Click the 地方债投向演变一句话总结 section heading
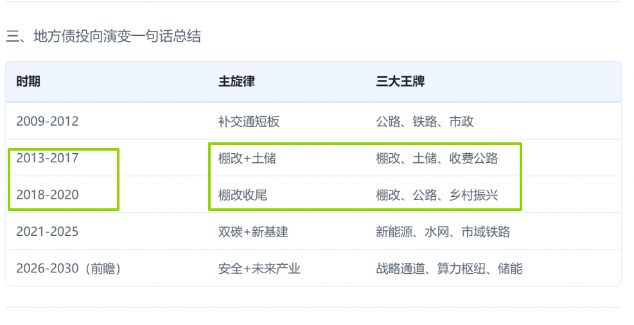The height and width of the screenshot is (325, 634). tap(103, 37)
